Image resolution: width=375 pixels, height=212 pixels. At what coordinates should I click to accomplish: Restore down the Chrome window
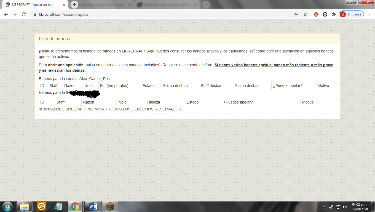[357, 2]
